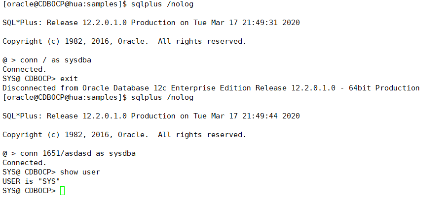The height and width of the screenshot is (201, 448).
Task: Click the second Copyright notice line
Action: tap(124, 135)
